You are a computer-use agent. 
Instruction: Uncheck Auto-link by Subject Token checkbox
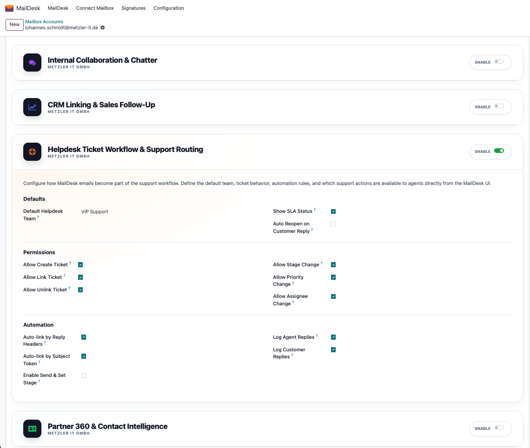tap(84, 356)
